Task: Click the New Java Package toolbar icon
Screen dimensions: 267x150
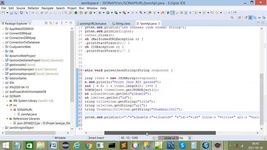Action: [86, 13]
